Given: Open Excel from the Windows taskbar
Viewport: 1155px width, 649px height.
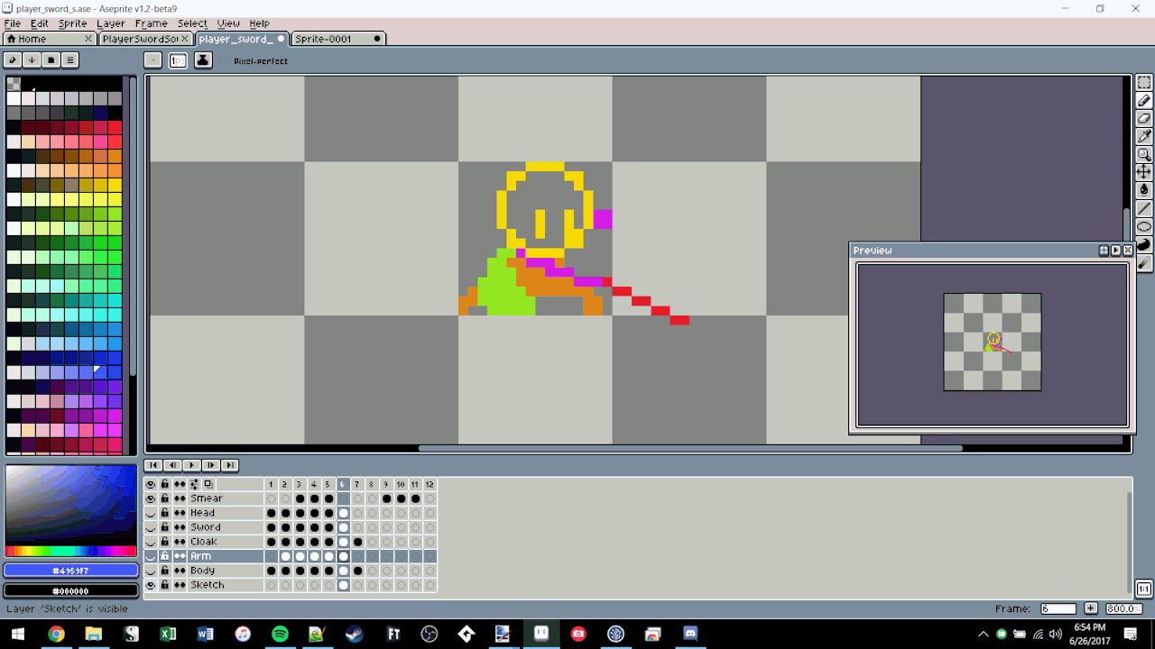Looking at the screenshot, I should click(168, 634).
